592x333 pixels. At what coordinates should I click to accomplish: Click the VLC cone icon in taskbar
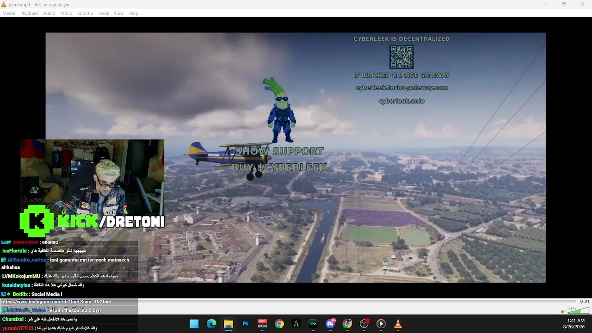coord(398,324)
